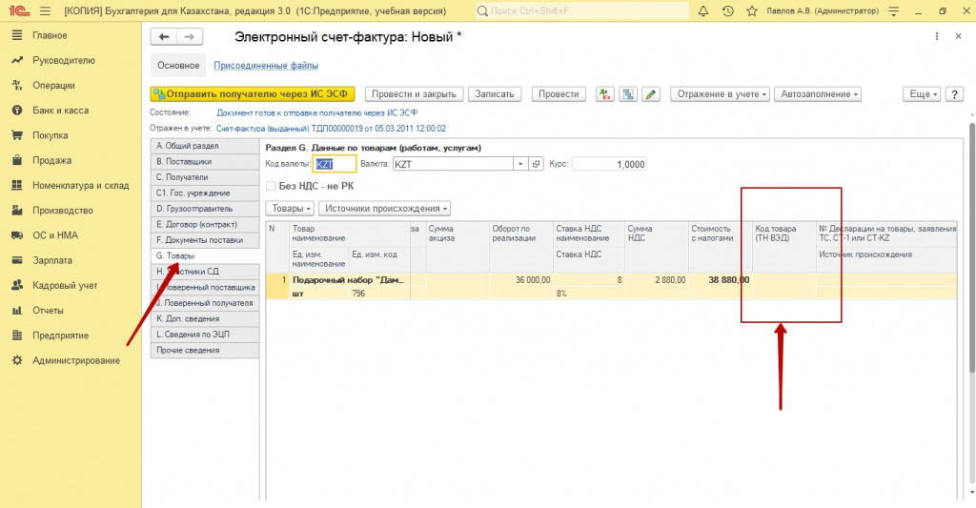
Task: Open the three-dot form menu
Action: (x=937, y=37)
